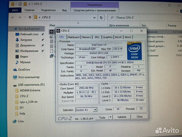Open AIDA64 Extreme folder in sidebar
Image resolution: width=182 pixels, height=137 pixels.
(x=28, y=90)
